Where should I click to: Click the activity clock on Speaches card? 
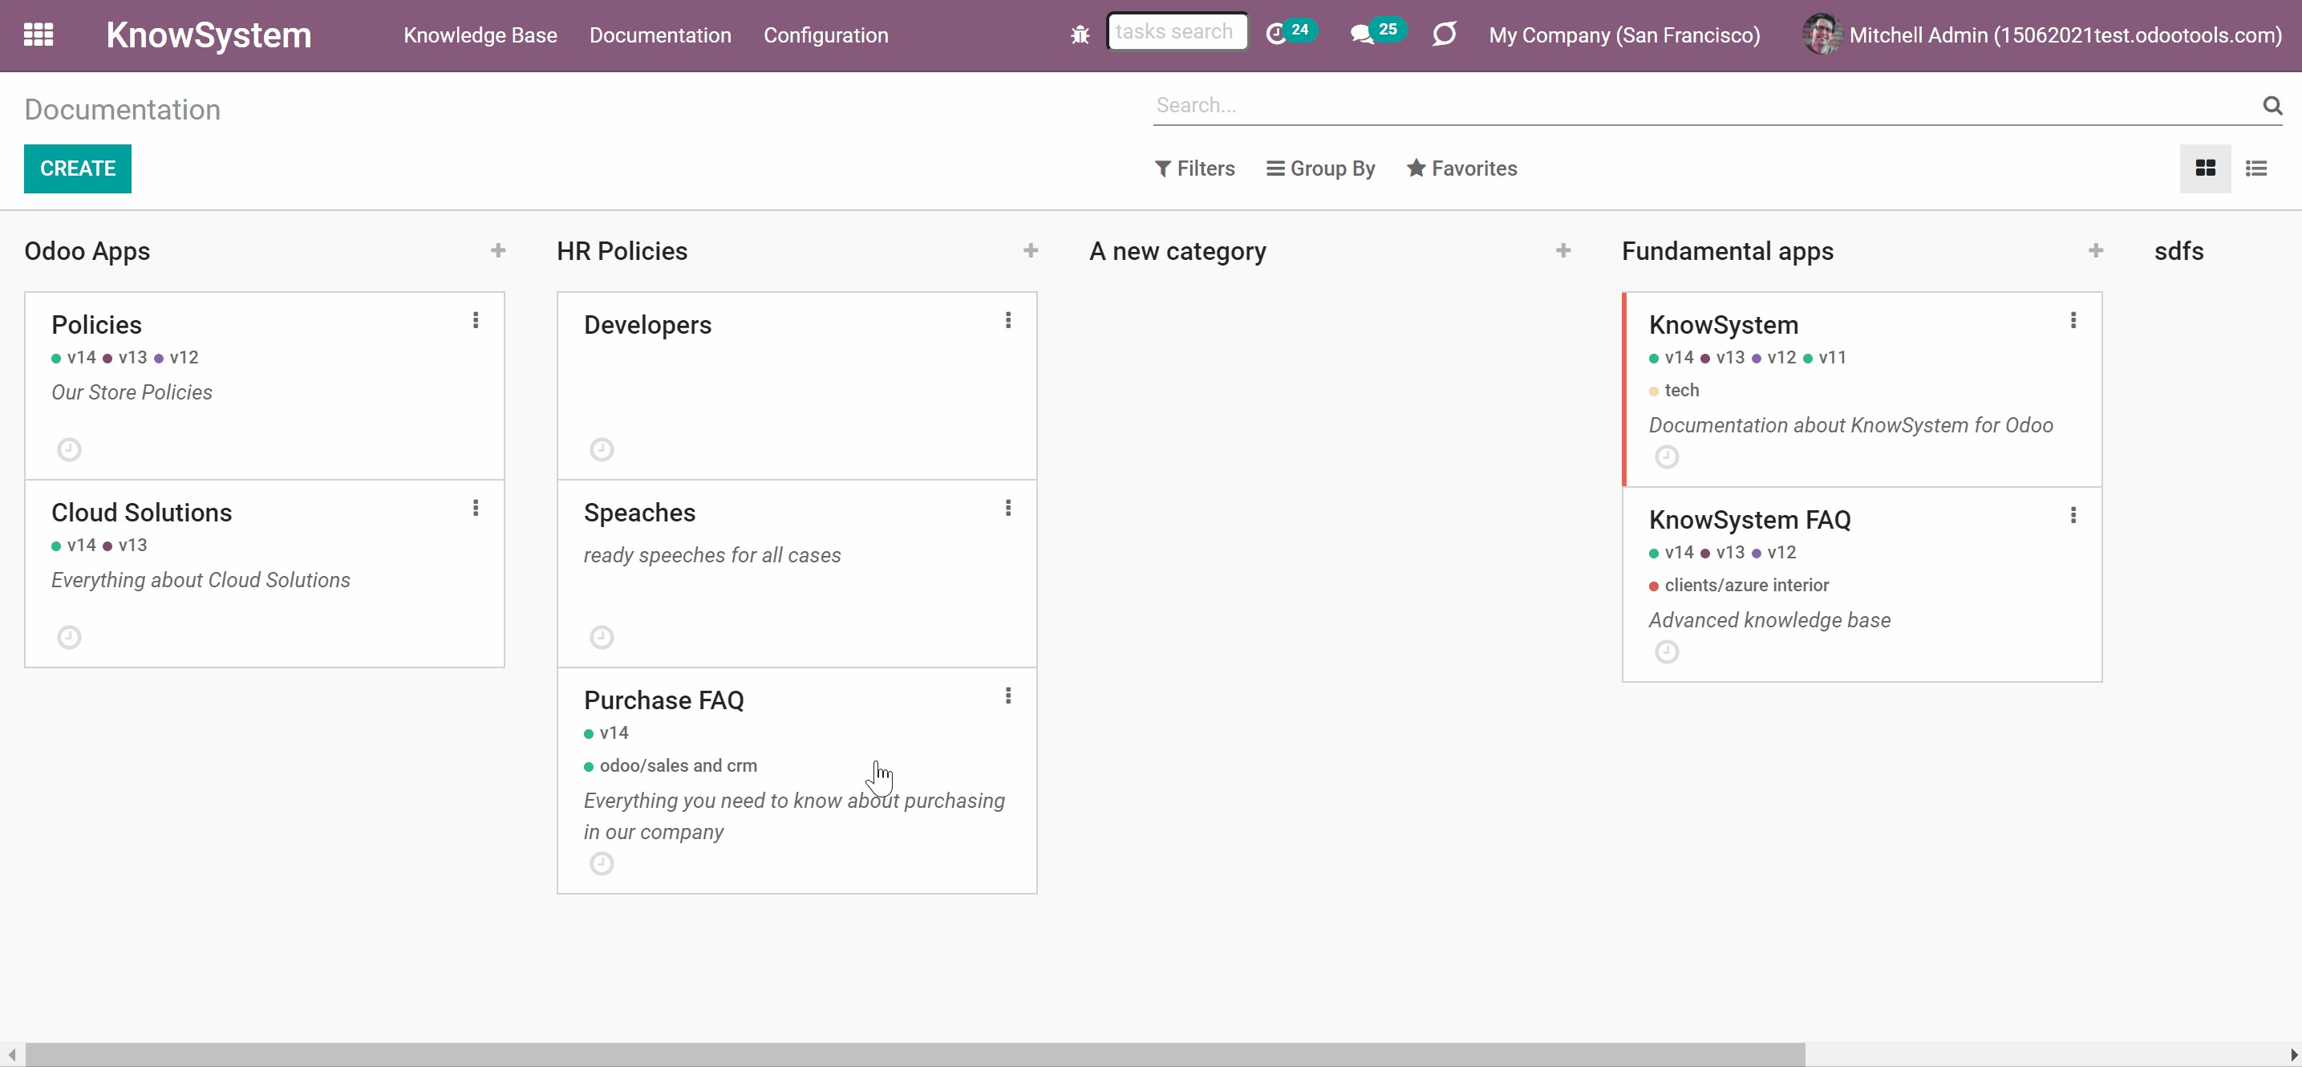[602, 637]
